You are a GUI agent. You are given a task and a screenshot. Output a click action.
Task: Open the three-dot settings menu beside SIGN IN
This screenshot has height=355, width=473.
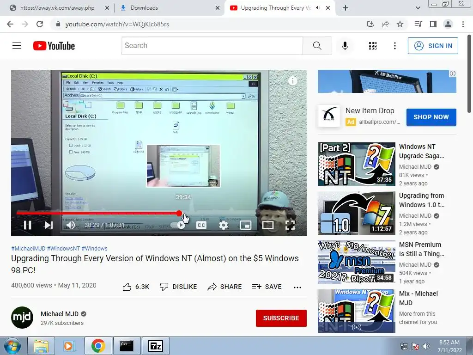click(394, 46)
